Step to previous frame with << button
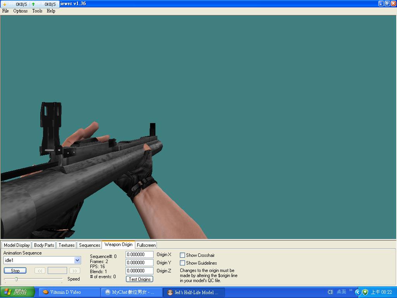The width and height of the screenshot is (397, 298). coord(40,270)
